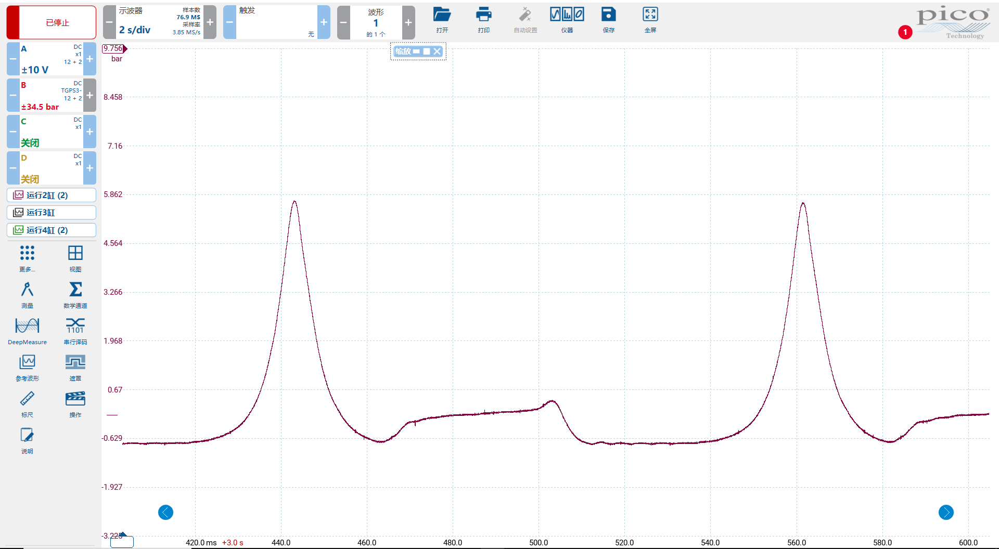
Task: Click the trigger plus button
Action: coord(324,22)
